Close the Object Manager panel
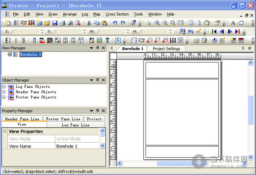 (x=103, y=80)
